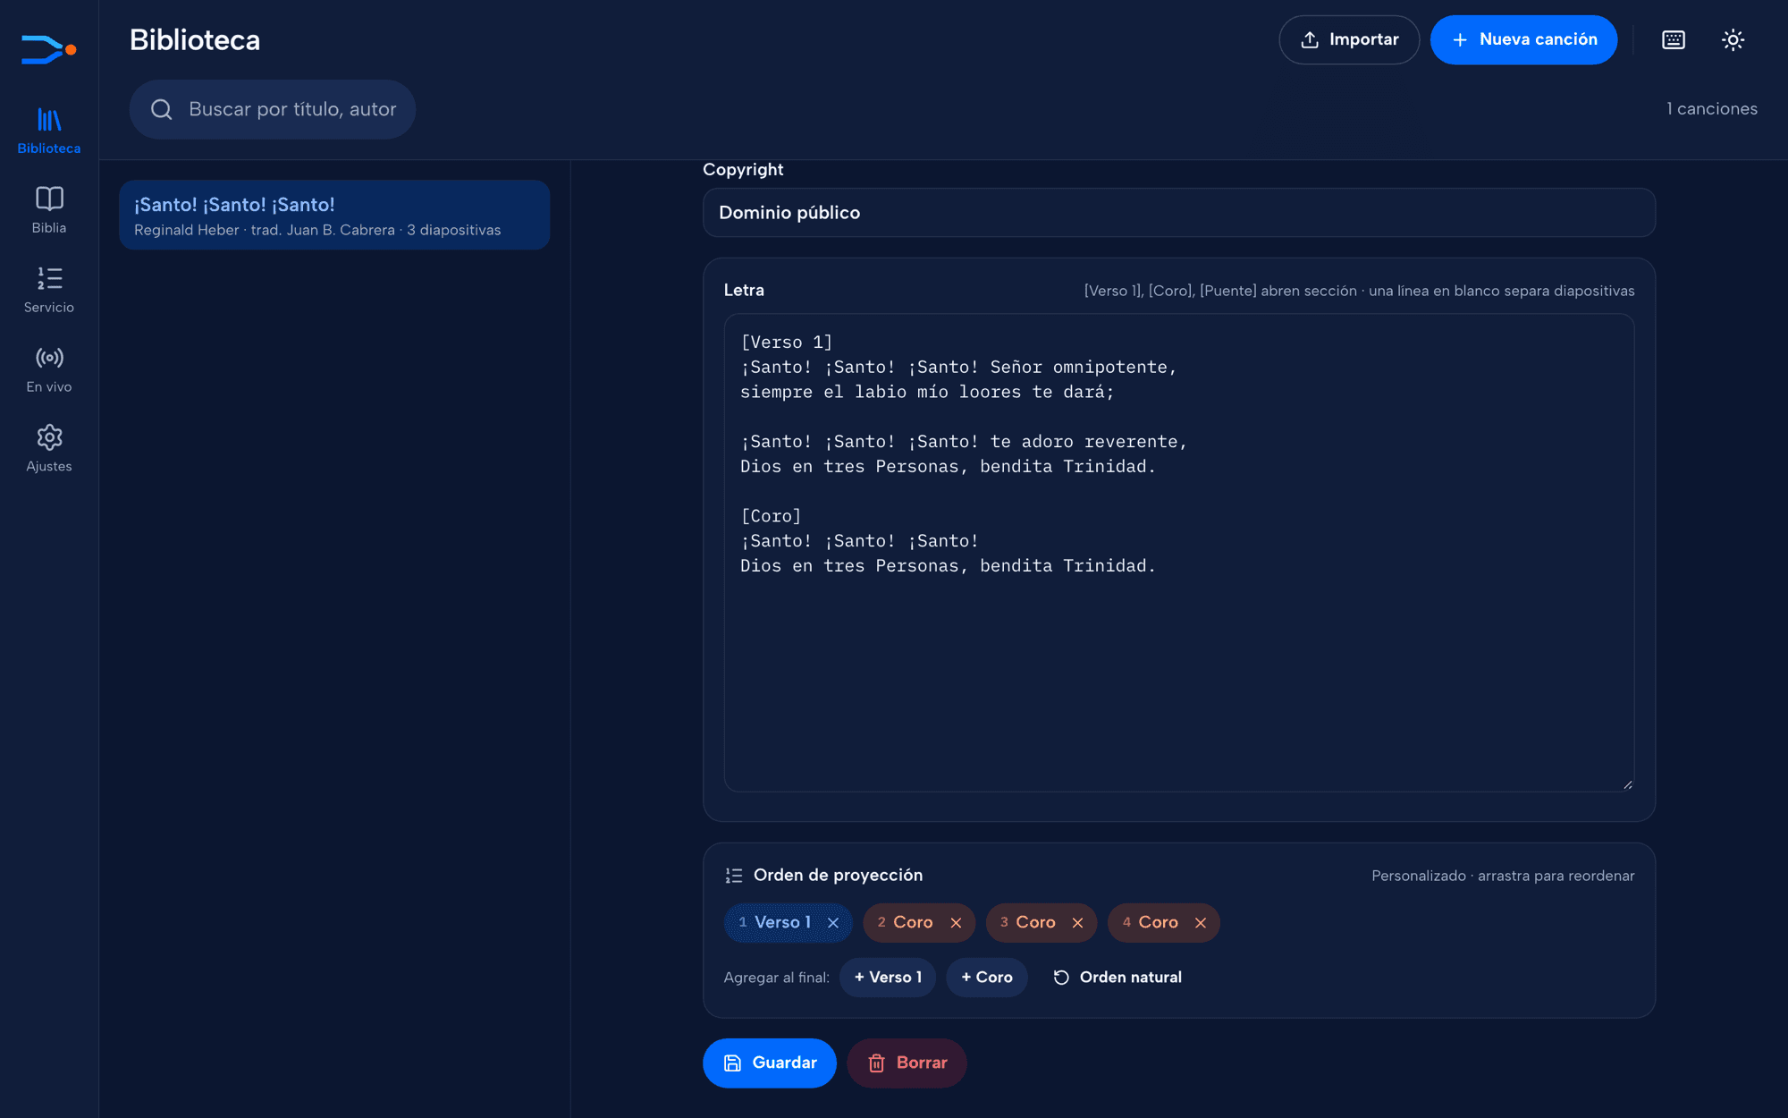Viewport: 1788px width, 1118px height.
Task: Click the app logo icon
Action: click(48, 49)
